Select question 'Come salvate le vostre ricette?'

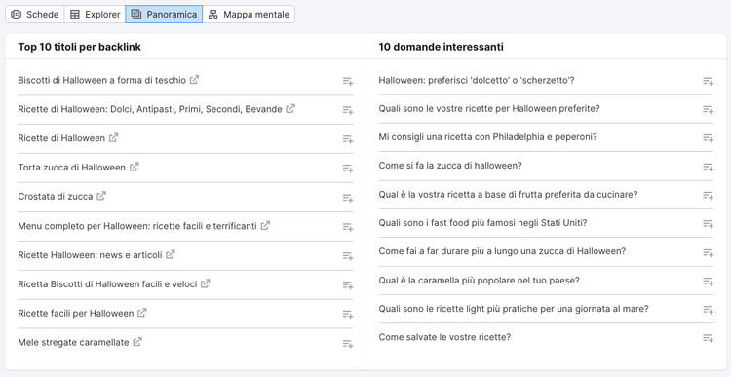point(444,337)
